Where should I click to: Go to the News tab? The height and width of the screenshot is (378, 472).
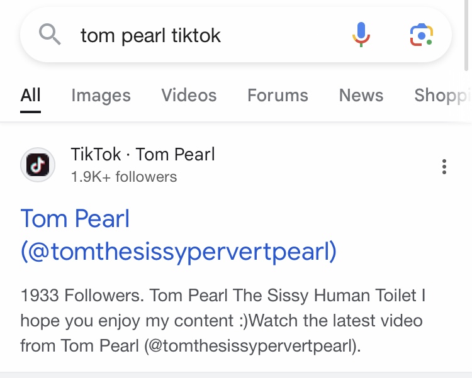click(x=361, y=96)
